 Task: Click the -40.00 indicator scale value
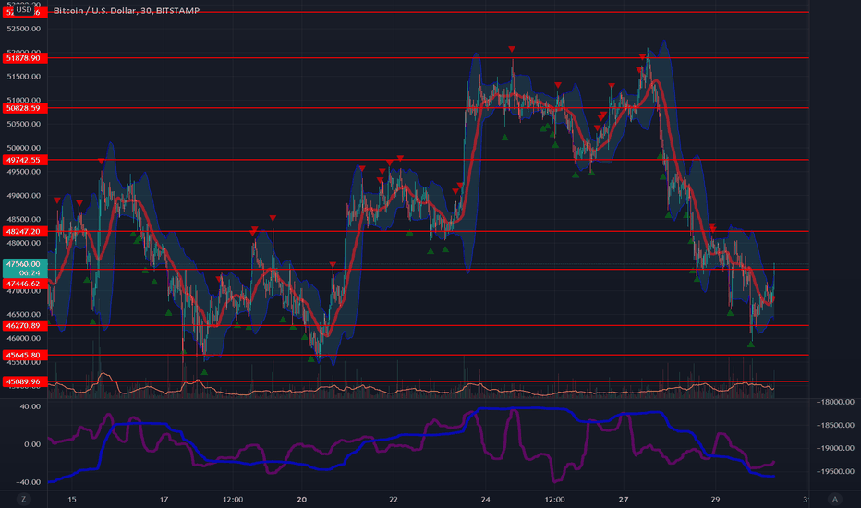pyautogui.click(x=28, y=482)
